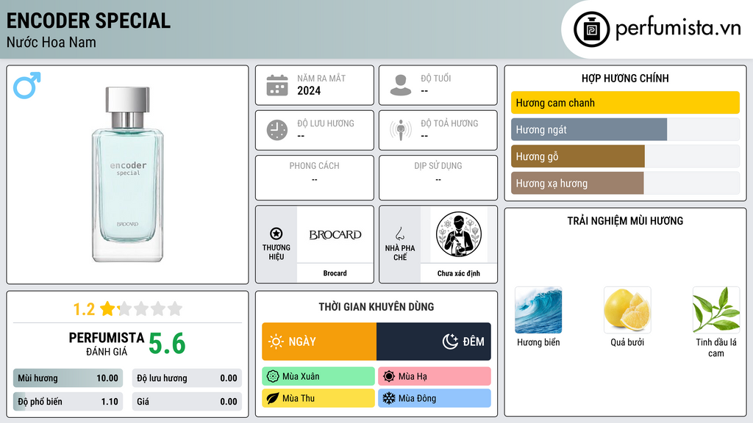
Task: Select the Ngày daytime option
Action: click(319, 341)
